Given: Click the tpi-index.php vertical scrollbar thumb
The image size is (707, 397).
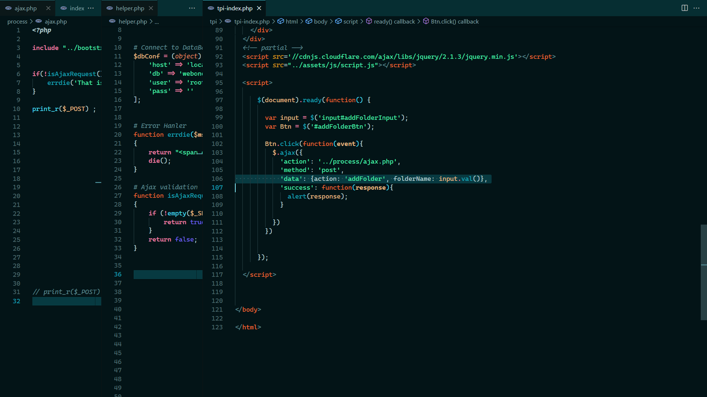Looking at the screenshot, I should [704, 272].
